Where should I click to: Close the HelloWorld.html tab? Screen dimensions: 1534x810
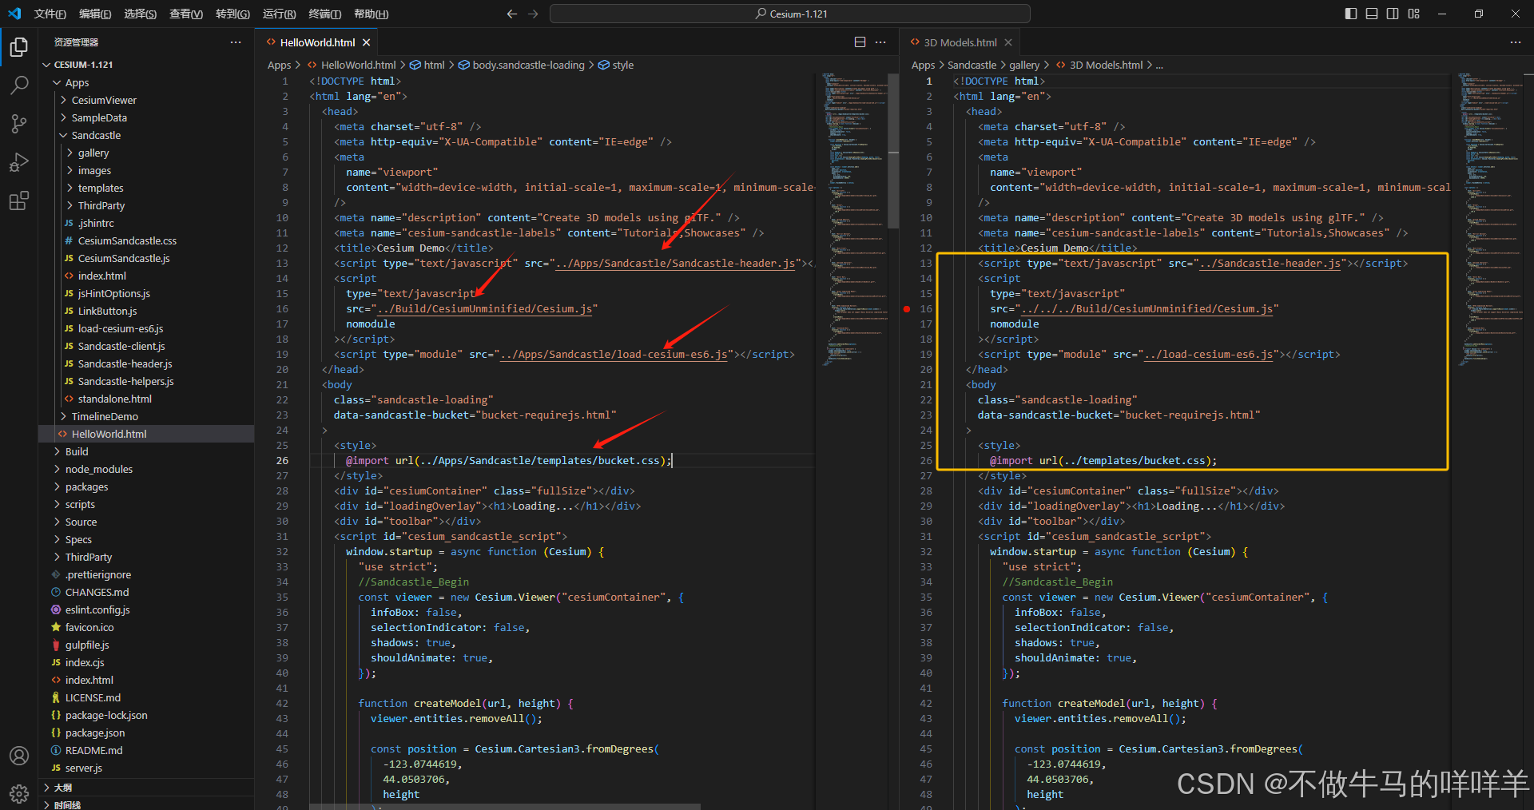pos(367,42)
